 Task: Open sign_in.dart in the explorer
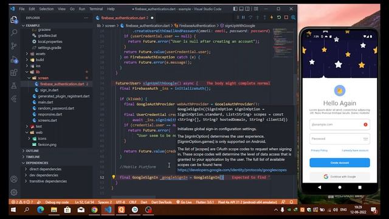click(x=49, y=90)
